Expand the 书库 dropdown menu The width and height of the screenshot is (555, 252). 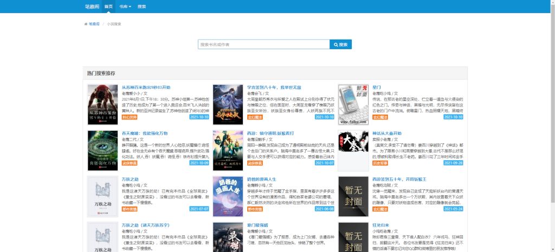tap(125, 6)
